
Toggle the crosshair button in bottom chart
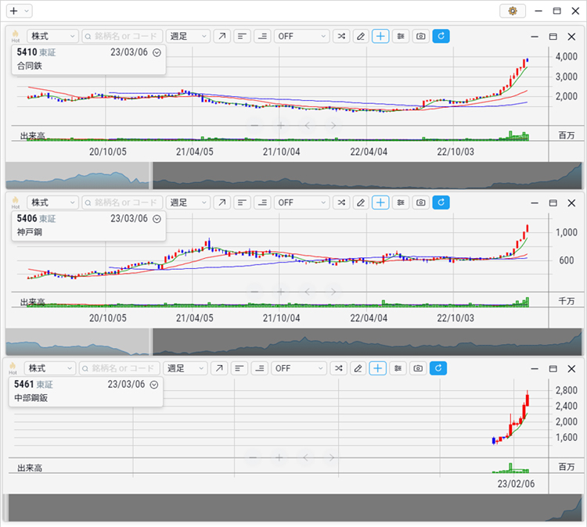(379, 368)
